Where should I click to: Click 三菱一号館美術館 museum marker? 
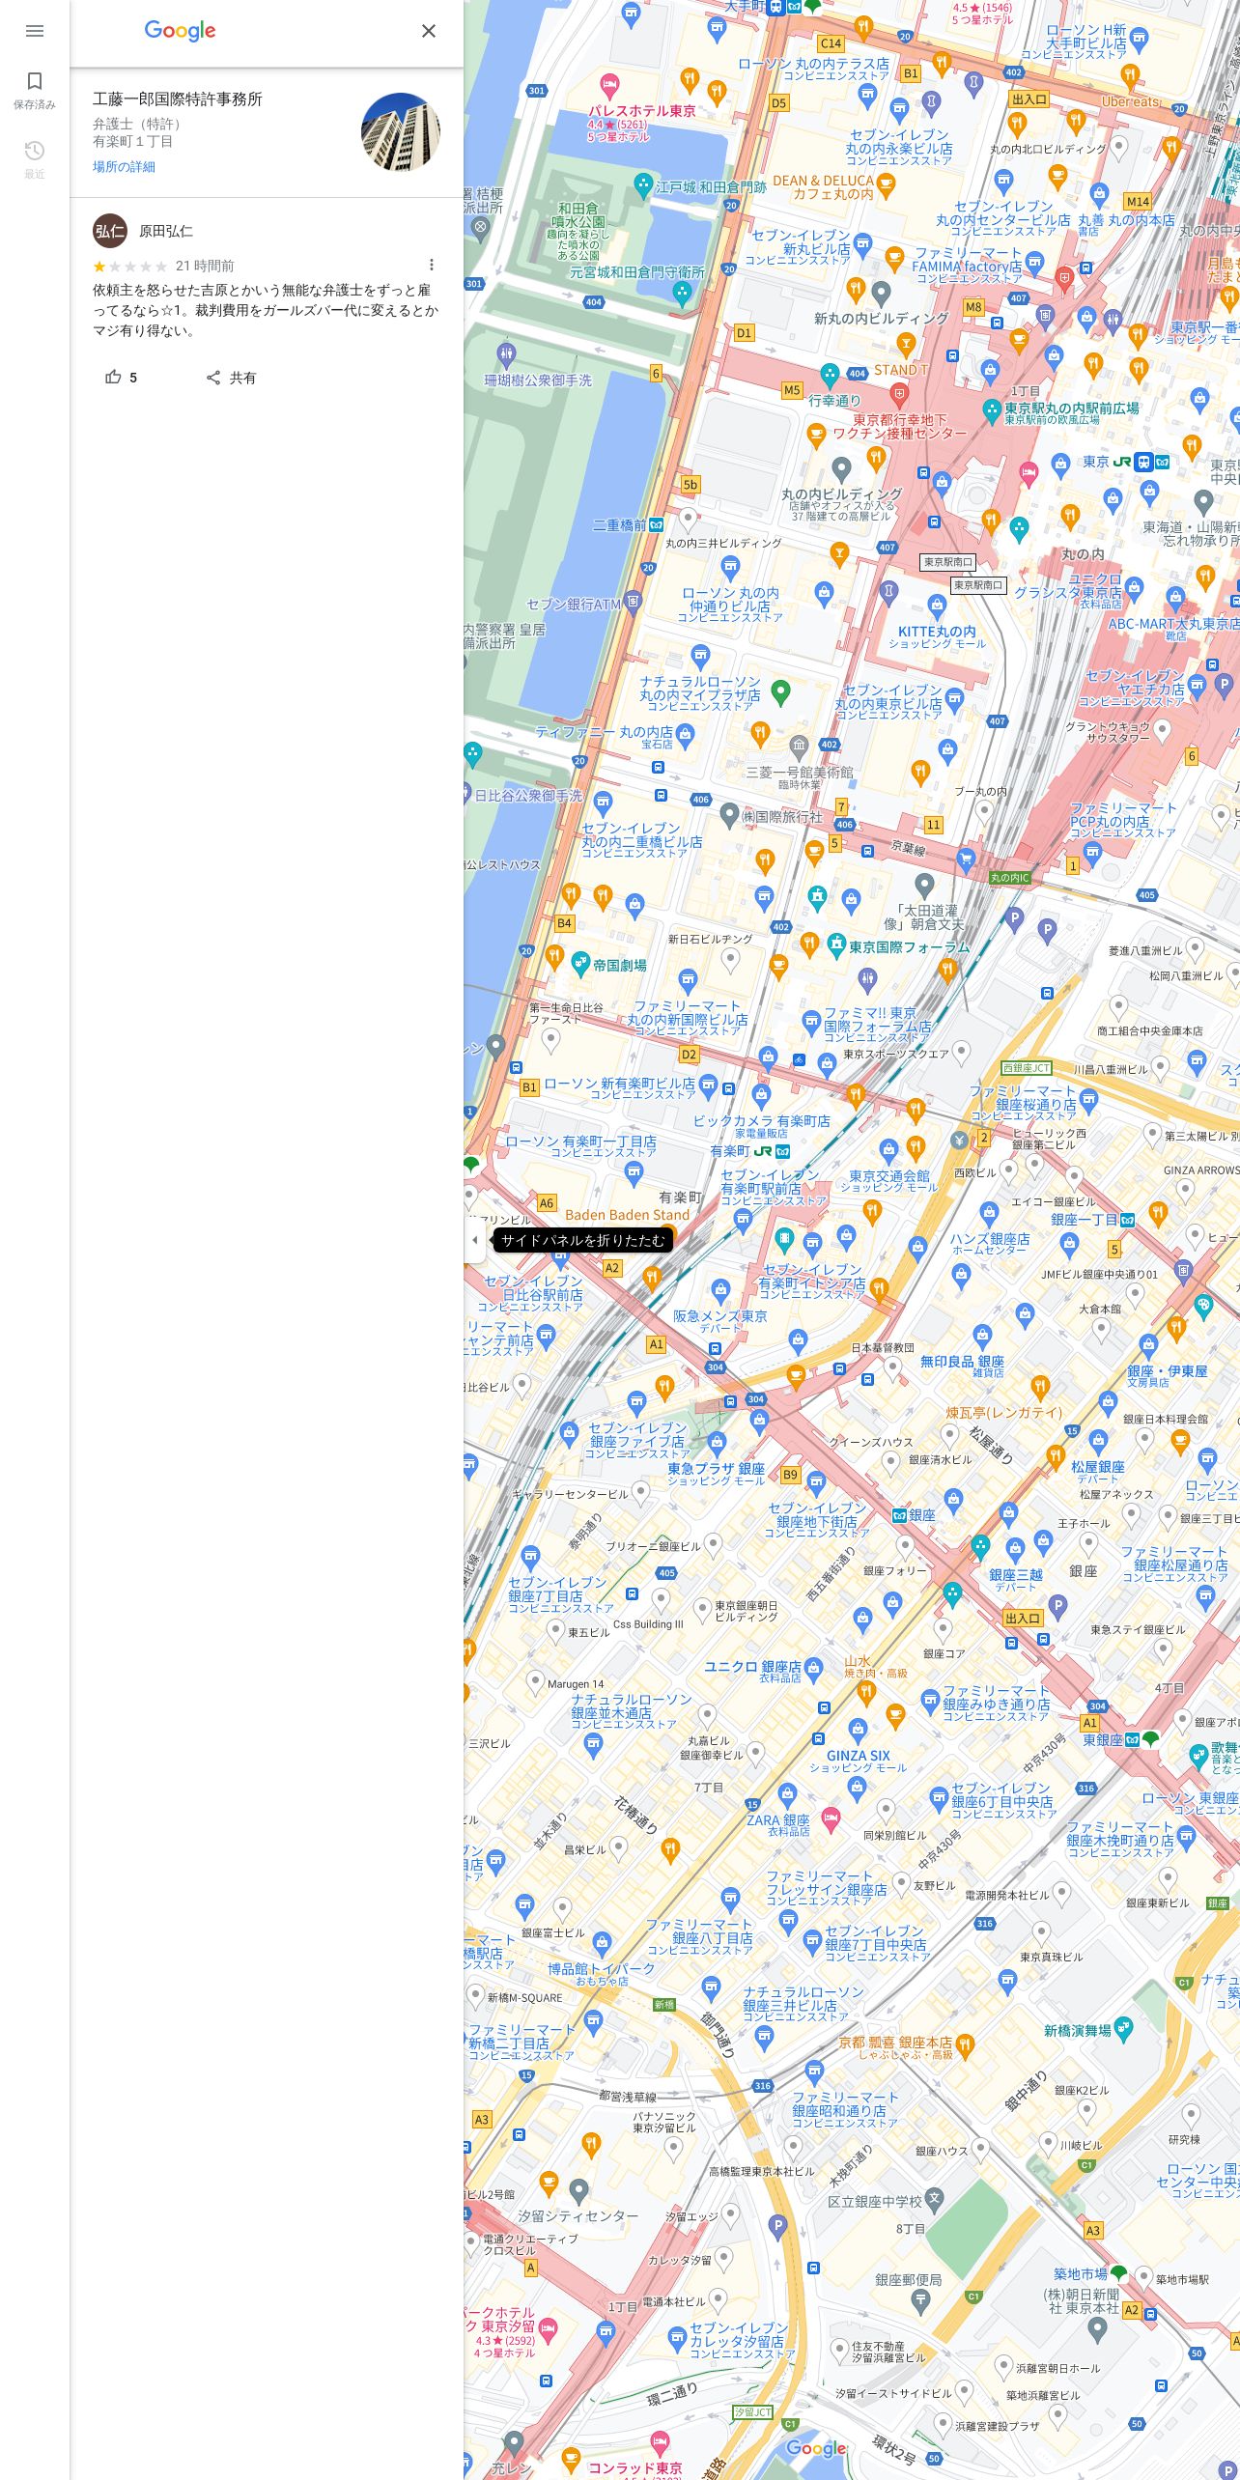(x=799, y=747)
